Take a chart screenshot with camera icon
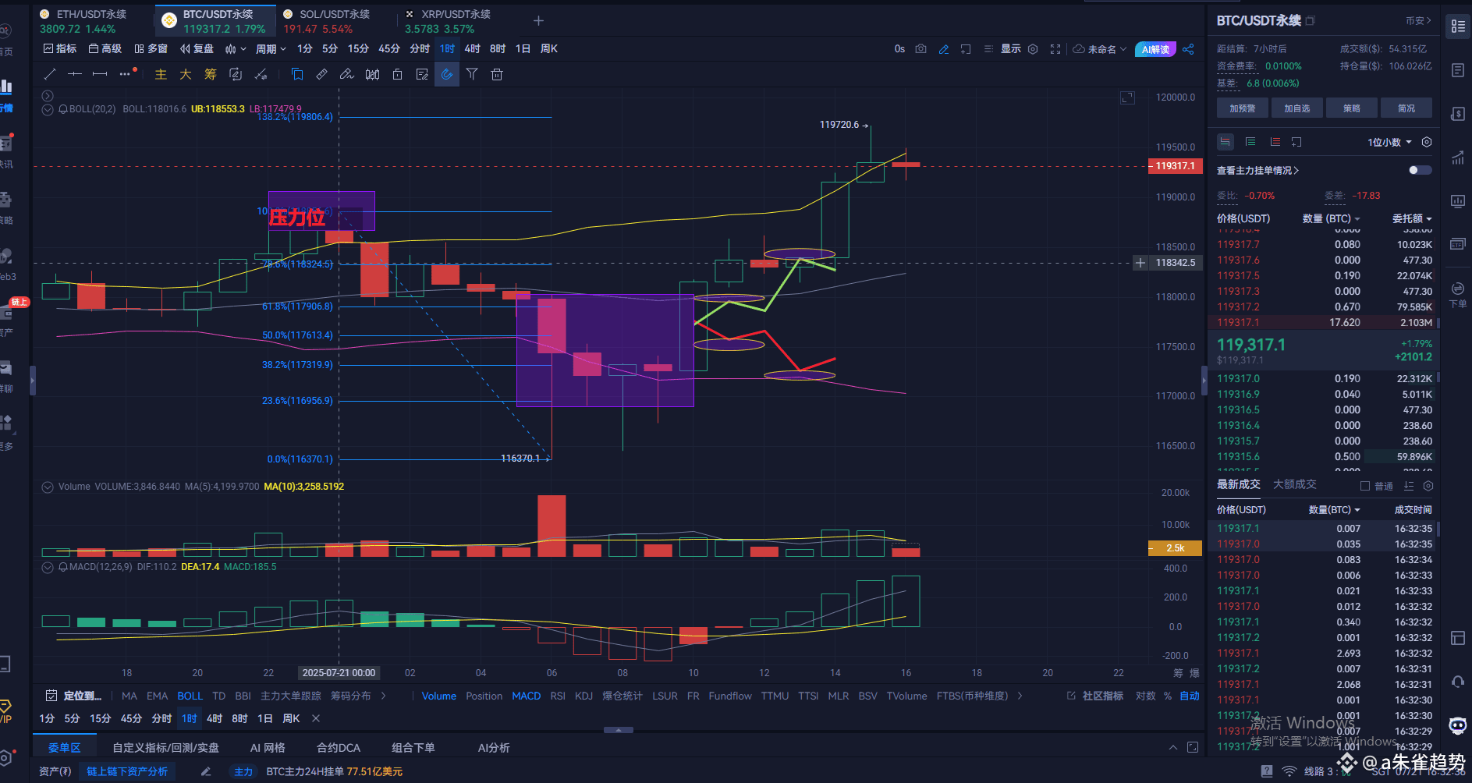This screenshot has width=1472, height=783. tap(921, 48)
